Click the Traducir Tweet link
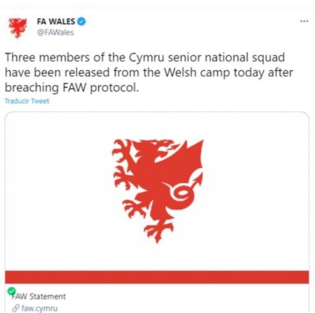The height and width of the screenshot is (313, 315). (x=27, y=101)
